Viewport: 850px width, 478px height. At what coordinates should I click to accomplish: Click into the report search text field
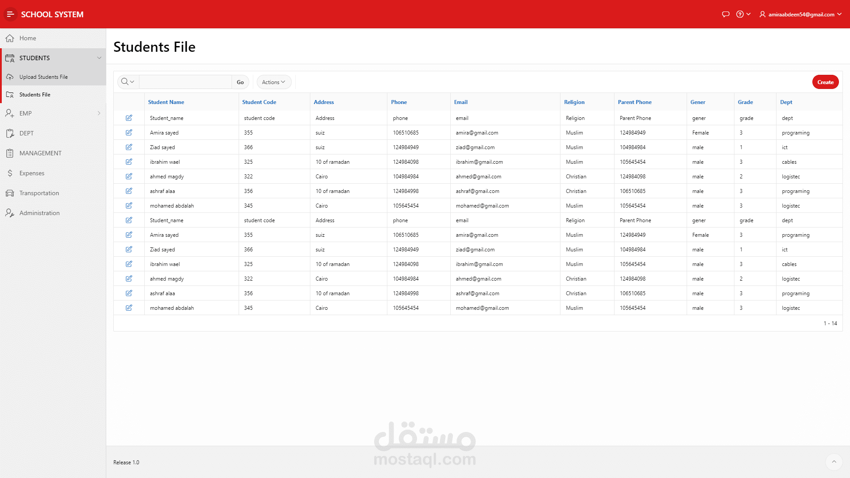pyautogui.click(x=185, y=82)
